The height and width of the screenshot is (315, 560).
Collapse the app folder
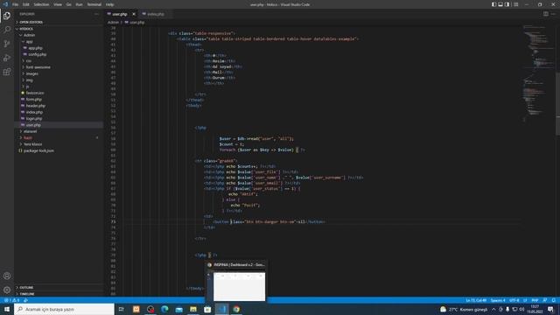point(59,41)
